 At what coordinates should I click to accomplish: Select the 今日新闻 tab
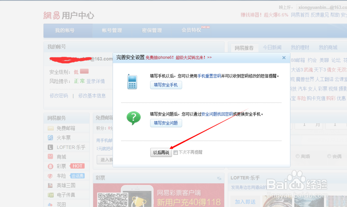(x=272, y=47)
